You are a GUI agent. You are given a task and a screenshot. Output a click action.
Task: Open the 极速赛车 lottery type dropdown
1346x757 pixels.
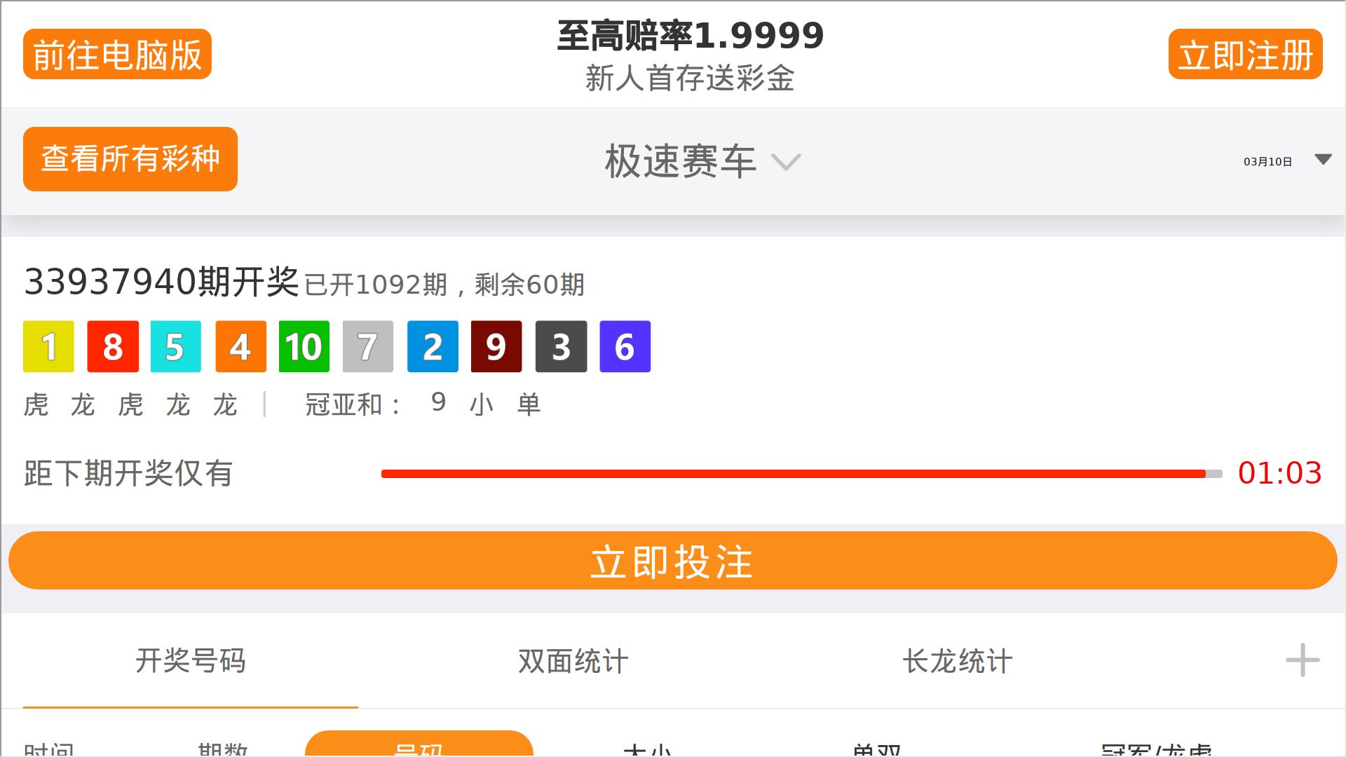[x=702, y=162]
